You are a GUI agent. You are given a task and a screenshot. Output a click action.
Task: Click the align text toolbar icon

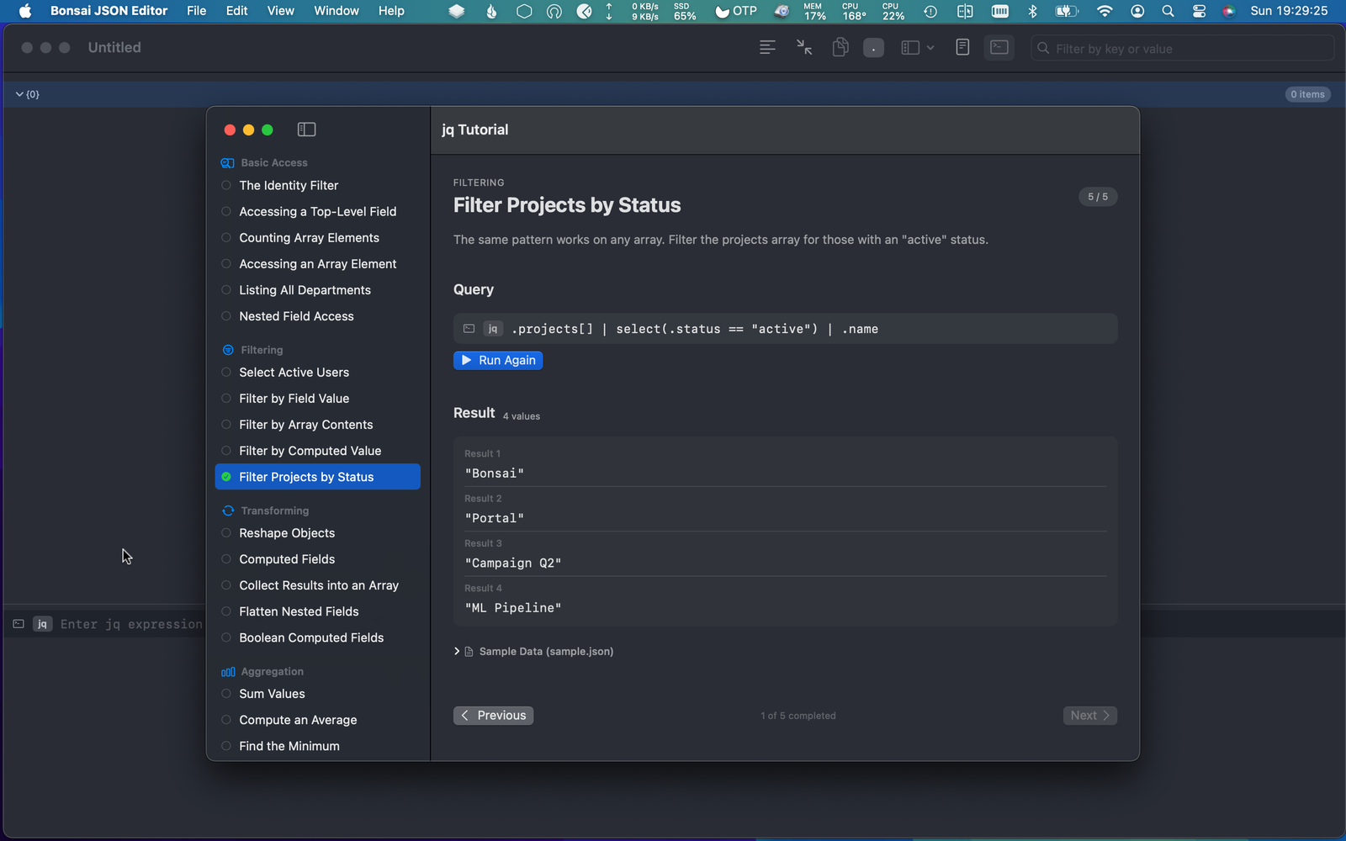(x=767, y=48)
